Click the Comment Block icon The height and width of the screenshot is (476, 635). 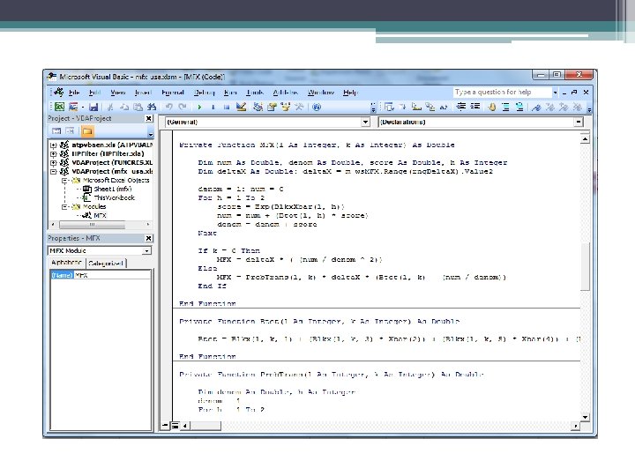coord(505,107)
